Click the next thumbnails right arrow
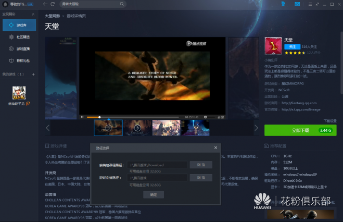 click(256, 128)
